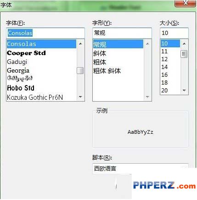Click the style list scroll up arrow
The width and height of the screenshot is (197, 200).
tap(147, 44)
